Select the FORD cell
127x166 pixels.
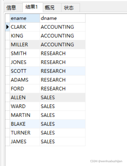click(x=25, y=89)
